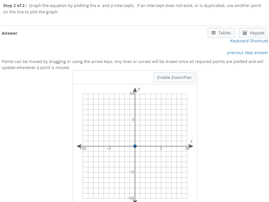This screenshot has width=269, height=202.
Task: Plot a point at x equals -5 on x-axis
Action: [x=109, y=146]
